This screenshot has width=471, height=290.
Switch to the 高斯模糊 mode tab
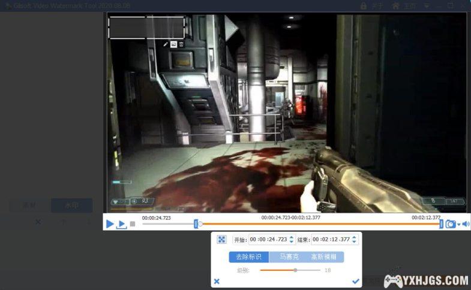click(x=325, y=257)
